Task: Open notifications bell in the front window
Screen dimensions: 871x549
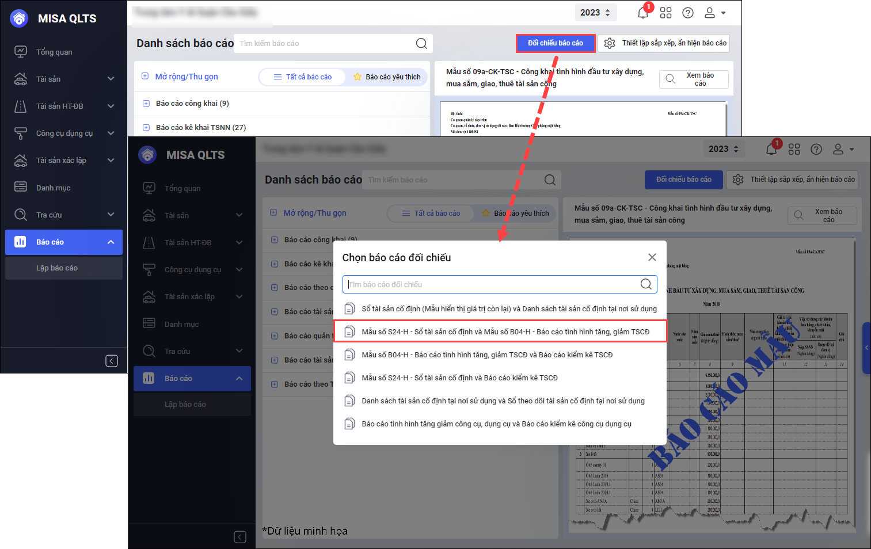Action: pos(771,149)
